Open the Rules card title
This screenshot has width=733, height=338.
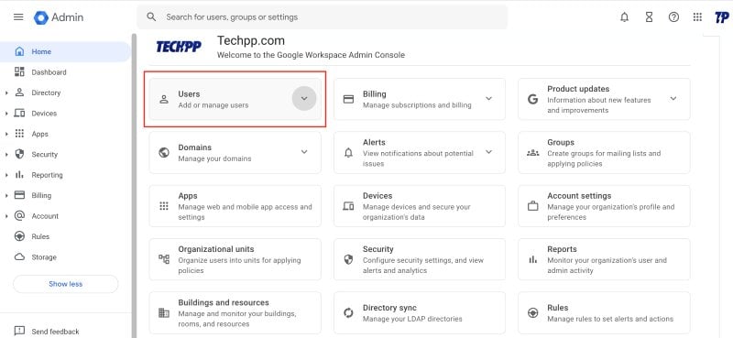pyautogui.click(x=558, y=308)
